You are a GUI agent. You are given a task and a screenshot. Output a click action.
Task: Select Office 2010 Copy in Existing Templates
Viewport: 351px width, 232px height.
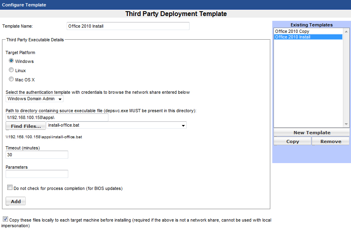tap(292, 31)
